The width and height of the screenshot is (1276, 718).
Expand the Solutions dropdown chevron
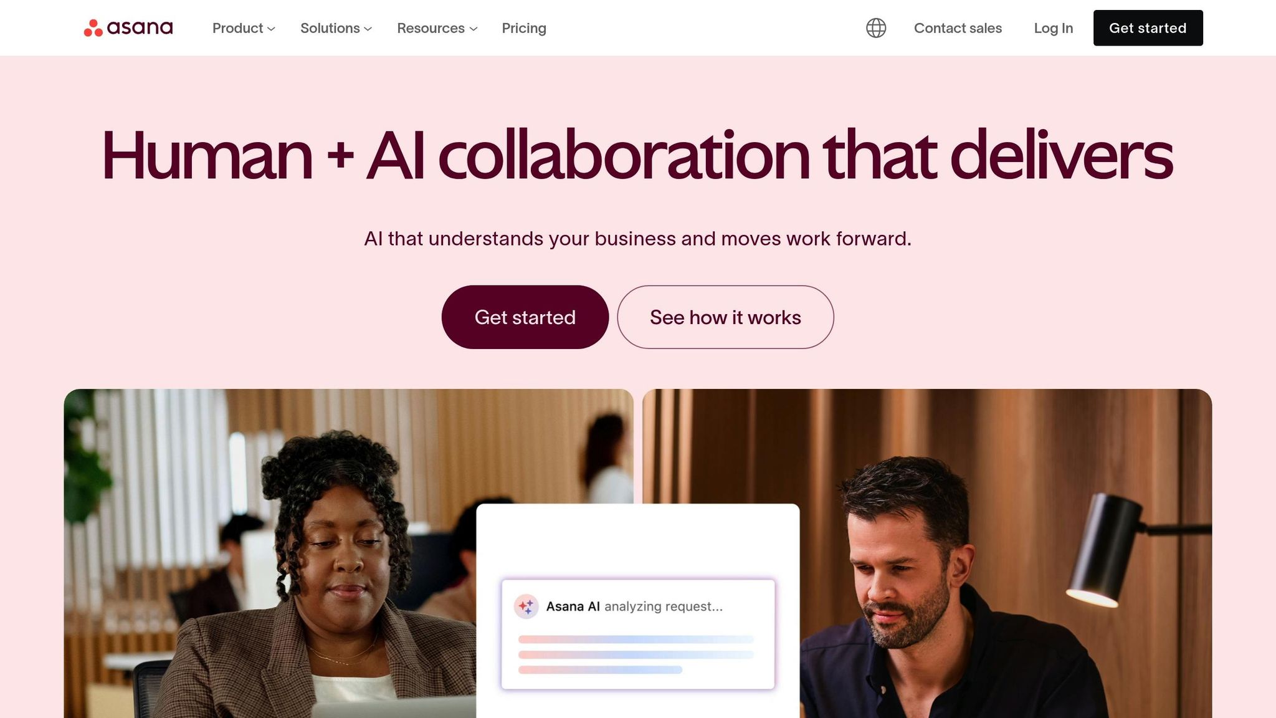click(x=368, y=29)
